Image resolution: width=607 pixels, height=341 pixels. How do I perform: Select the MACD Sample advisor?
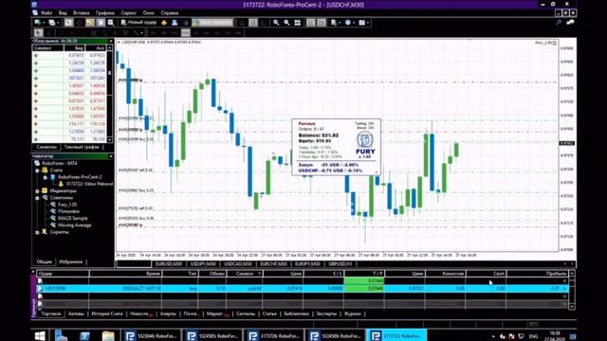point(72,219)
